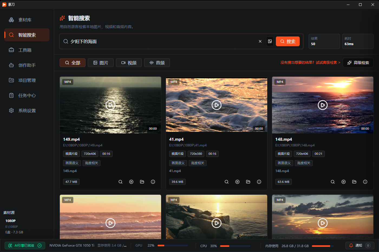Click the 63.6 MB size badge
This screenshot has width=379, height=252.
pyautogui.click(x=283, y=182)
